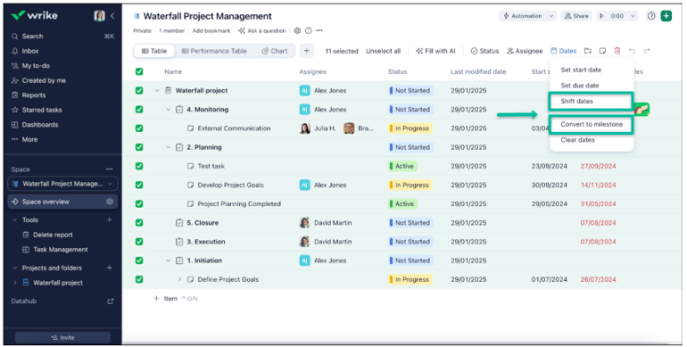Add a new view with the plus button
The height and width of the screenshot is (347, 687).
[x=307, y=51]
